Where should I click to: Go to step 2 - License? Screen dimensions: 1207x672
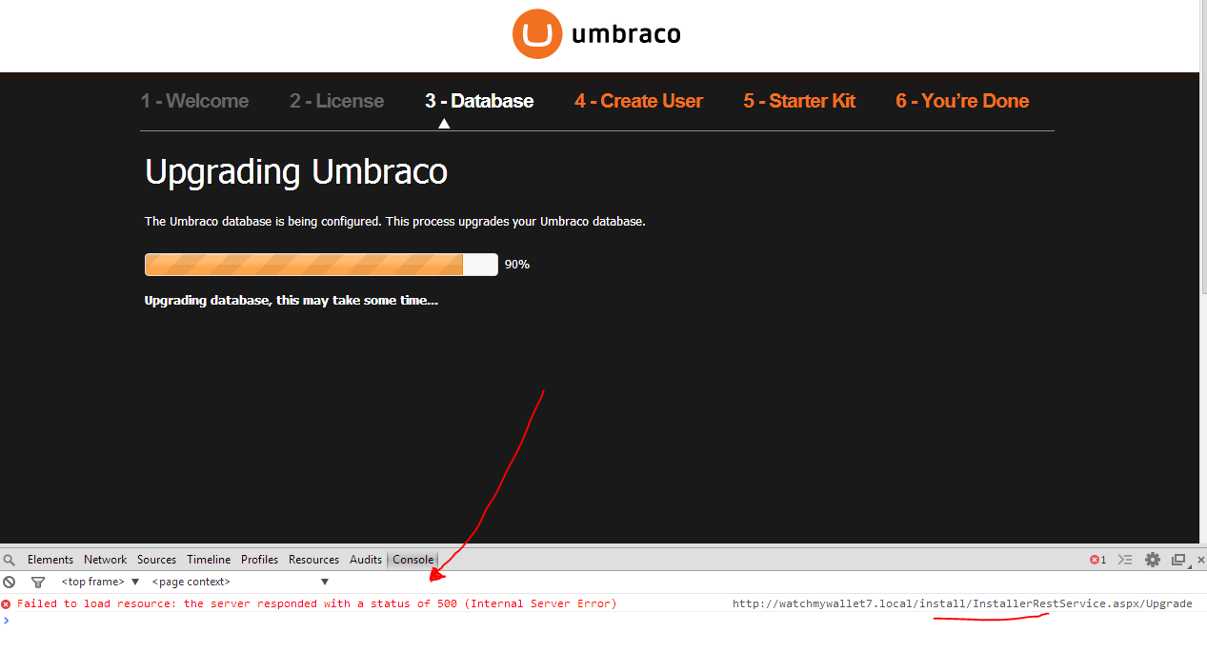click(x=336, y=101)
